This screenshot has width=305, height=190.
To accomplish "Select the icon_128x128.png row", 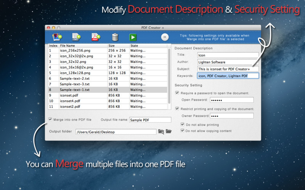I will tap(108, 73).
